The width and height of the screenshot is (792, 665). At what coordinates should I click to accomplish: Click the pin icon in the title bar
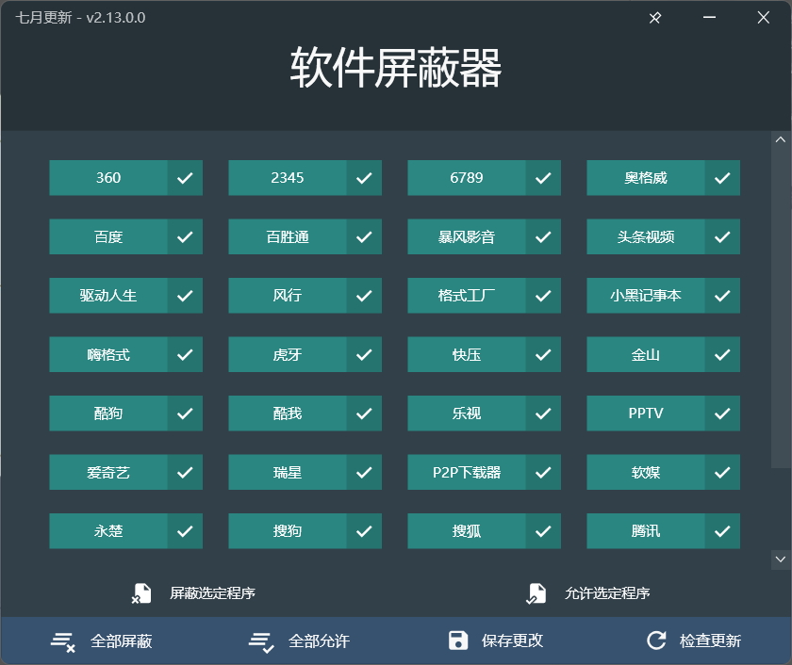pyautogui.click(x=654, y=17)
